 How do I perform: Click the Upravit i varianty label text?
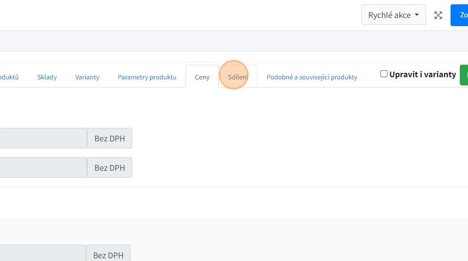422,74
